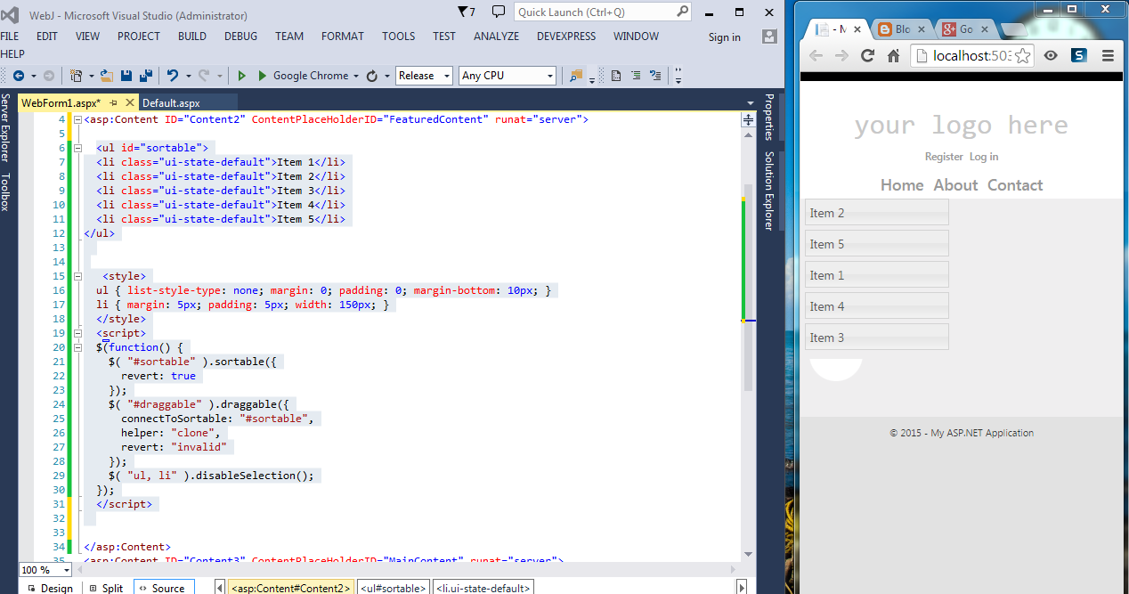The height and width of the screenshot is (594, 1129).
Task: Undo the last edit with the toolbar arrow
Action: click(173, 76)
